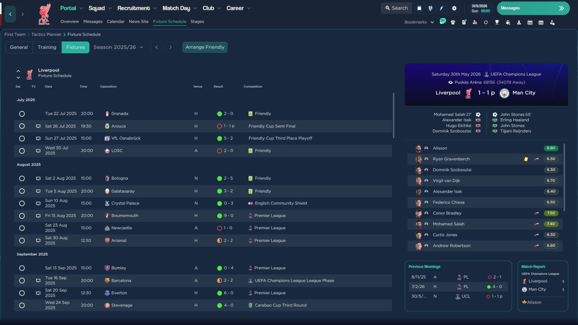Select the Newcastle fixture radio button
This screenshot has width=578, height=325.
(x=22, y=228)
